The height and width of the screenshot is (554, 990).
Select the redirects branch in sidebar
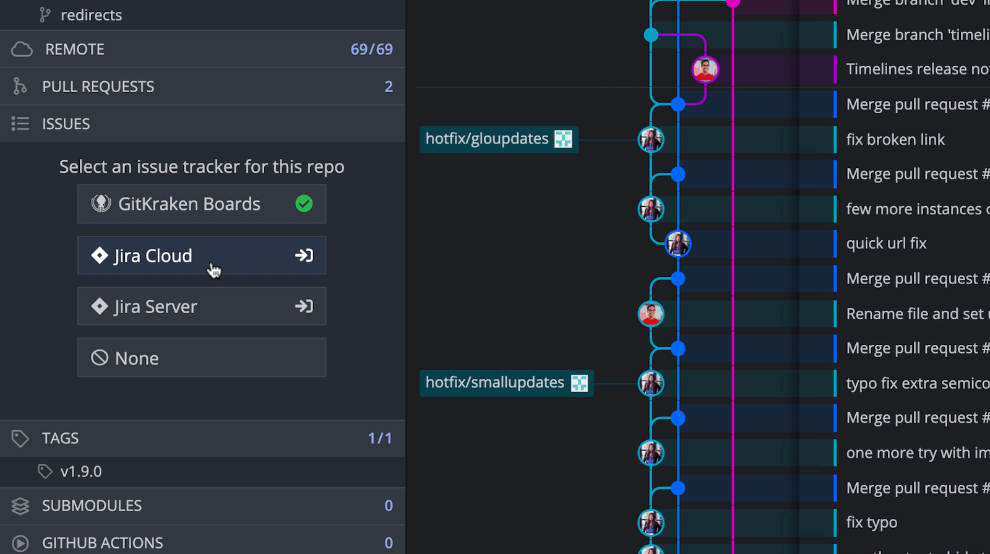91,15
